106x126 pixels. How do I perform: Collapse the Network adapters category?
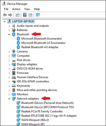pyautogui.click(x=9, y=99)
